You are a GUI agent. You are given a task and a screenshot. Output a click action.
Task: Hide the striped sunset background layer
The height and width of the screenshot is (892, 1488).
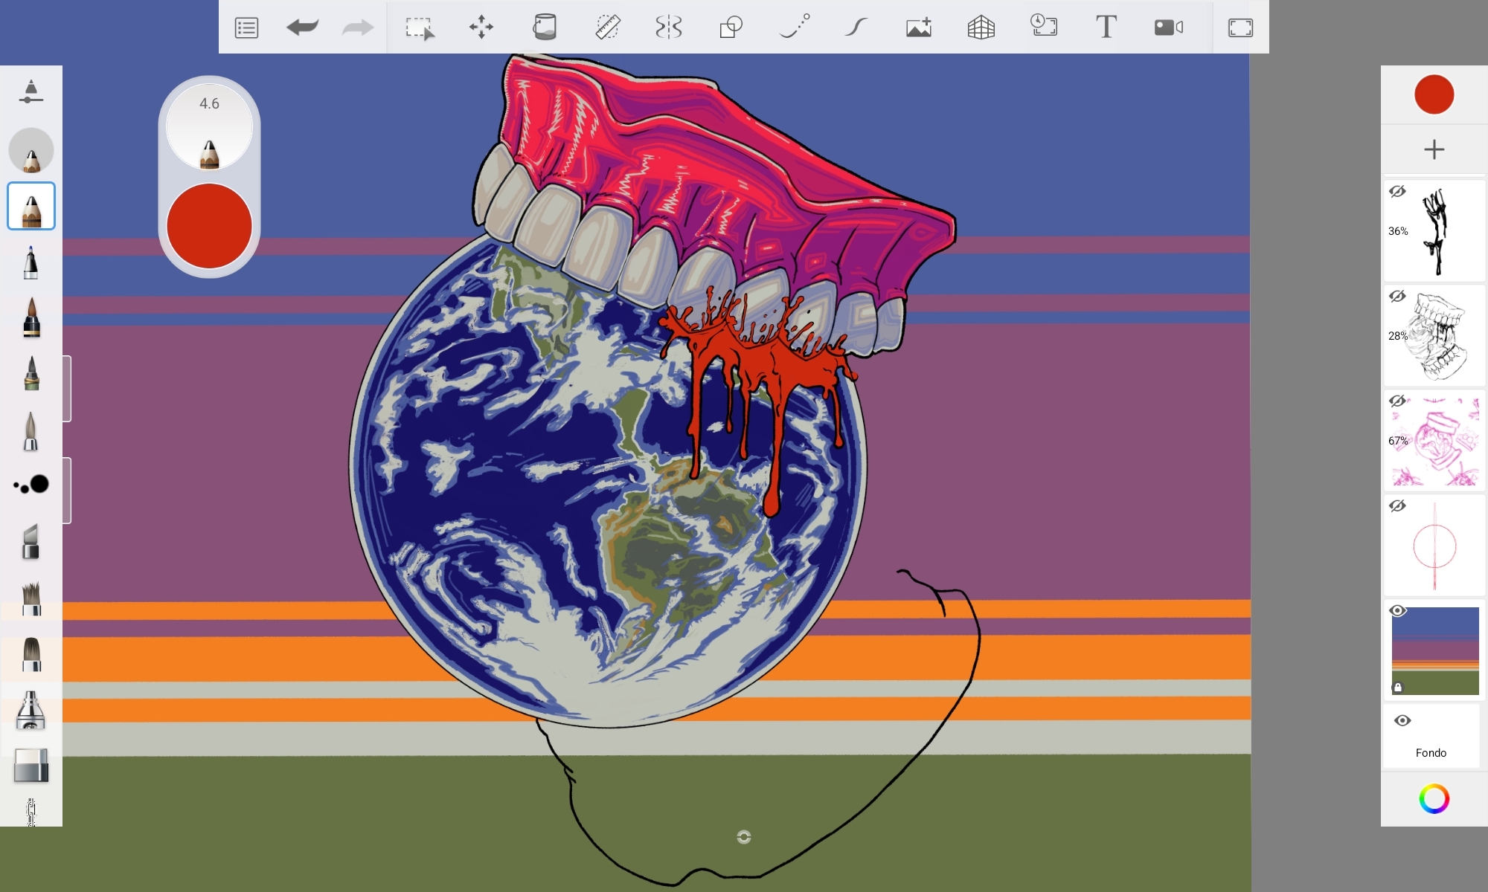1397,611
